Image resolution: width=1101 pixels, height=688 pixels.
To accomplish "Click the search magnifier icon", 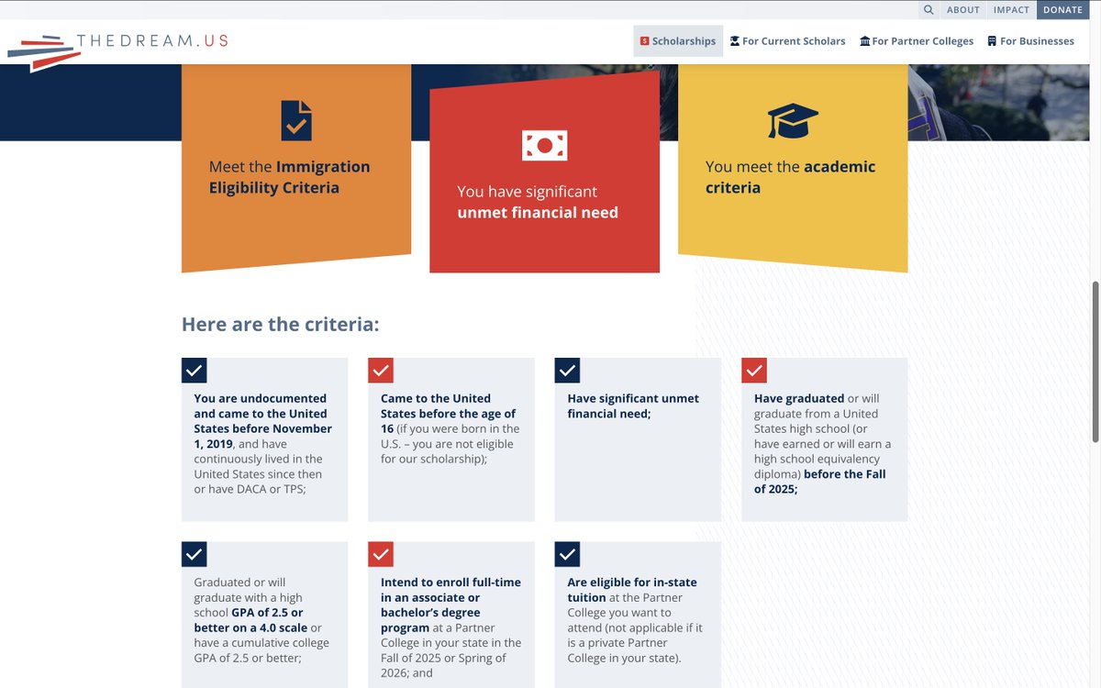I will pos(929,10).
